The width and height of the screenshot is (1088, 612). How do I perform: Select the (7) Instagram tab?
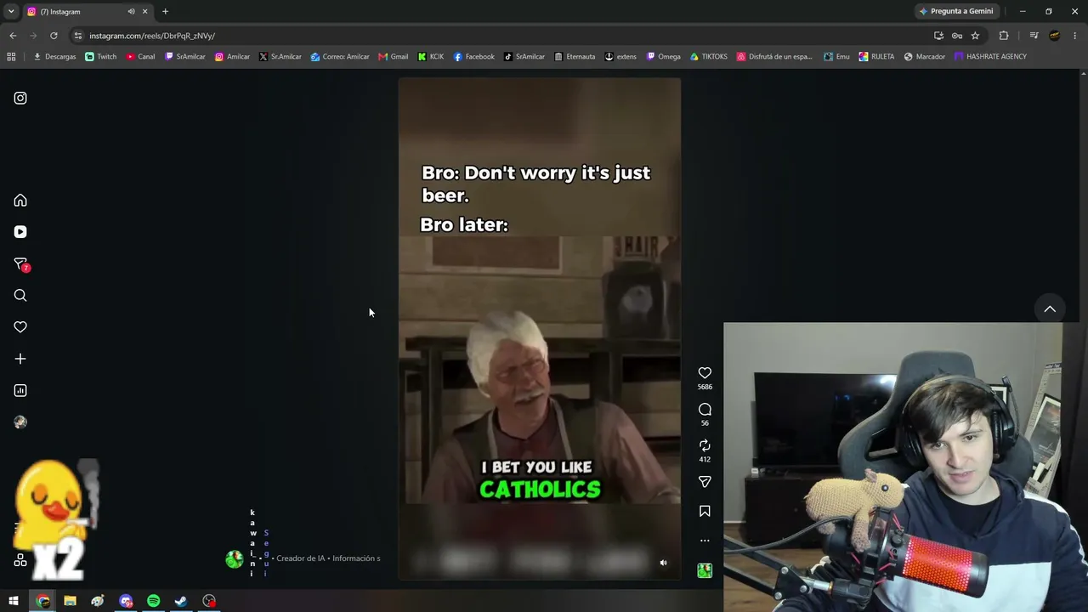click(x=88, y=12)
